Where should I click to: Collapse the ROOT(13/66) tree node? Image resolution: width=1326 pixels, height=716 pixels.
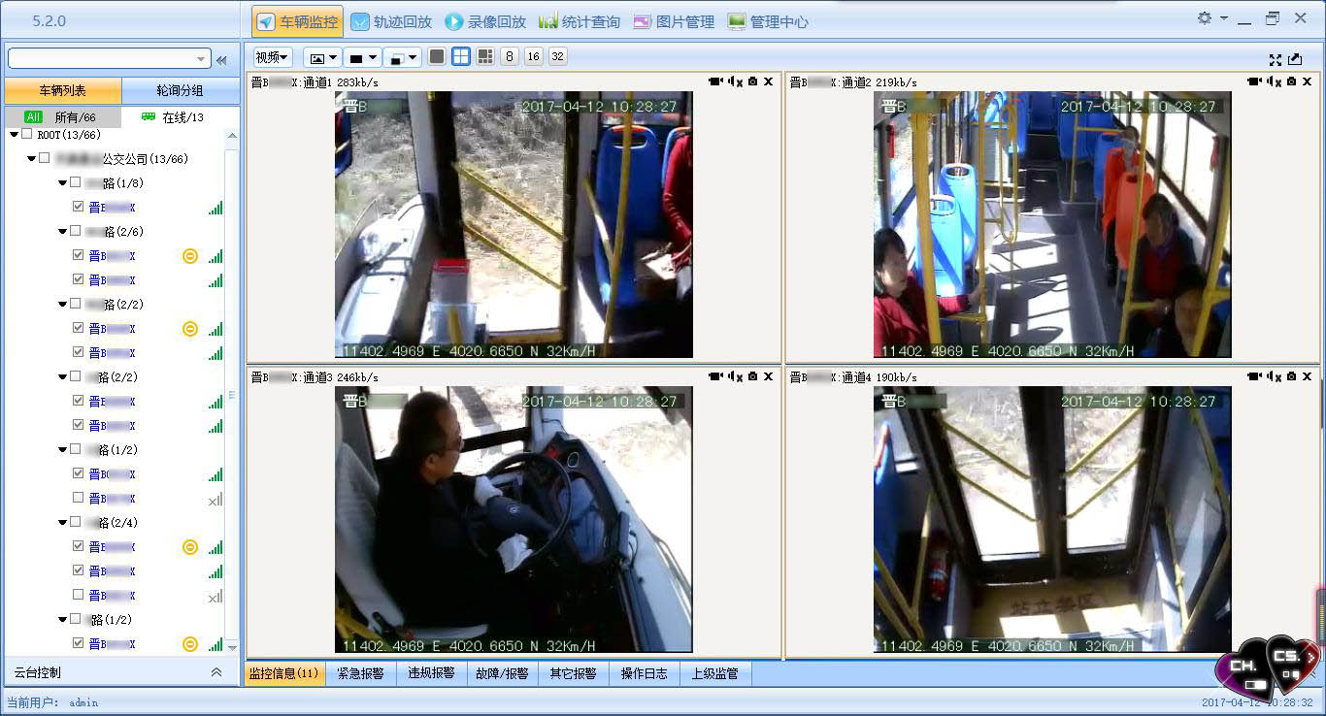(x=14, y=135)
